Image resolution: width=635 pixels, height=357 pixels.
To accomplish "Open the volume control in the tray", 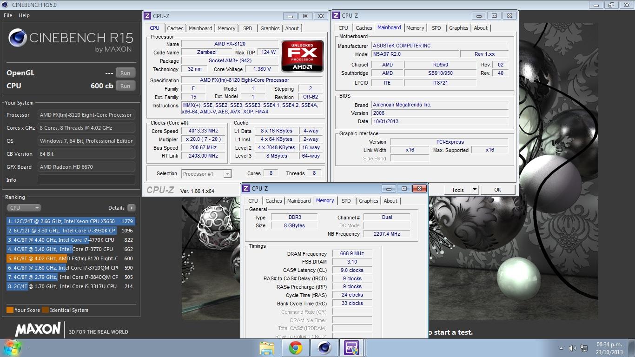I will click(572, 348).
